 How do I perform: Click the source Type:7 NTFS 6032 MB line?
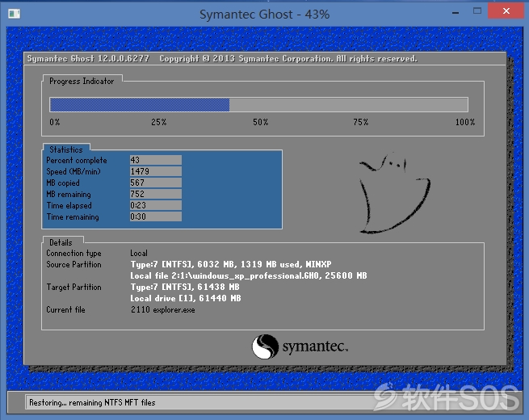231,264
